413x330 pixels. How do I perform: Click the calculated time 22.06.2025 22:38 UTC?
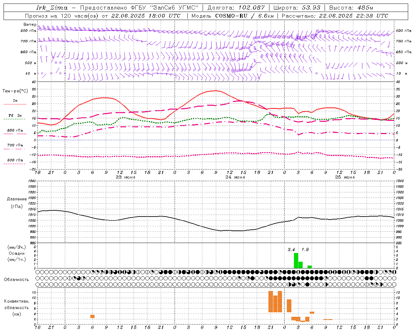[353, 16]
